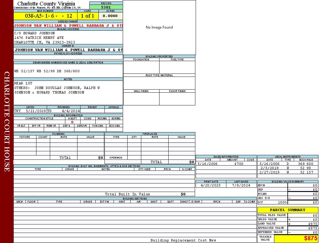This screenshot has height=243, width=319.
Task: Click the listed date 5/21/2018
Action: tap(36, 111)
